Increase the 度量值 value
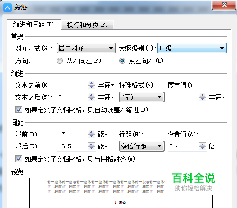This screenshot has height=208, width=237. coord(203,95)
